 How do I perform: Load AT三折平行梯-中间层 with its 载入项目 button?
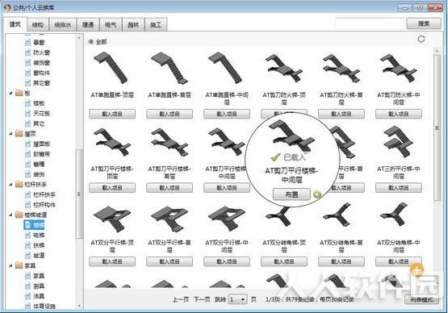[x=399, y=188]
